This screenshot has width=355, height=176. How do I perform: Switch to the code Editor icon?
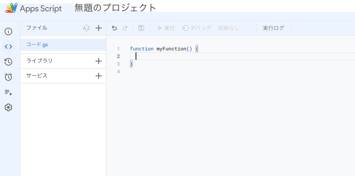pos(8,46)
